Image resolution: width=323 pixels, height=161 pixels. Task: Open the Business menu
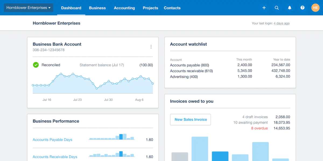pyautogui.click(x=97, y=8)
